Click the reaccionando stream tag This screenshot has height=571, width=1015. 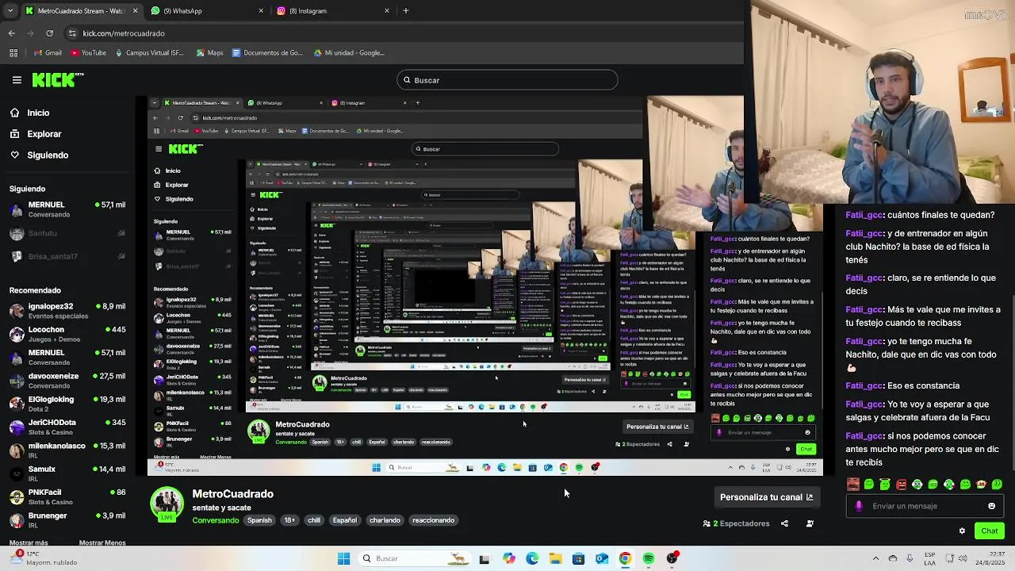coord(433,520)
